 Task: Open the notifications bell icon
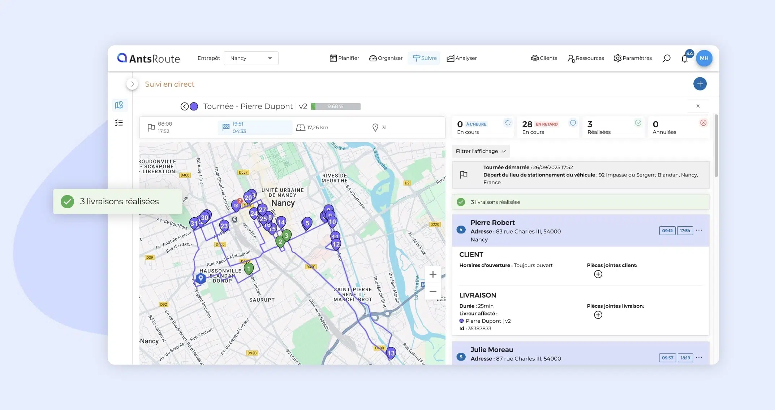(x=685, y=58)
